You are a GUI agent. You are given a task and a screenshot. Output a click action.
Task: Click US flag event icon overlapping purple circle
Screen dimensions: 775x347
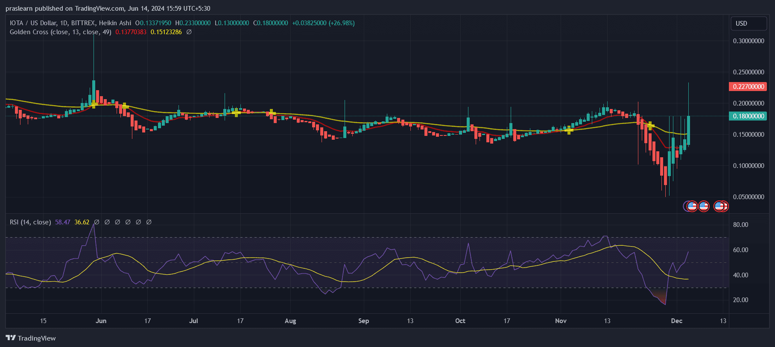[691, 206]
